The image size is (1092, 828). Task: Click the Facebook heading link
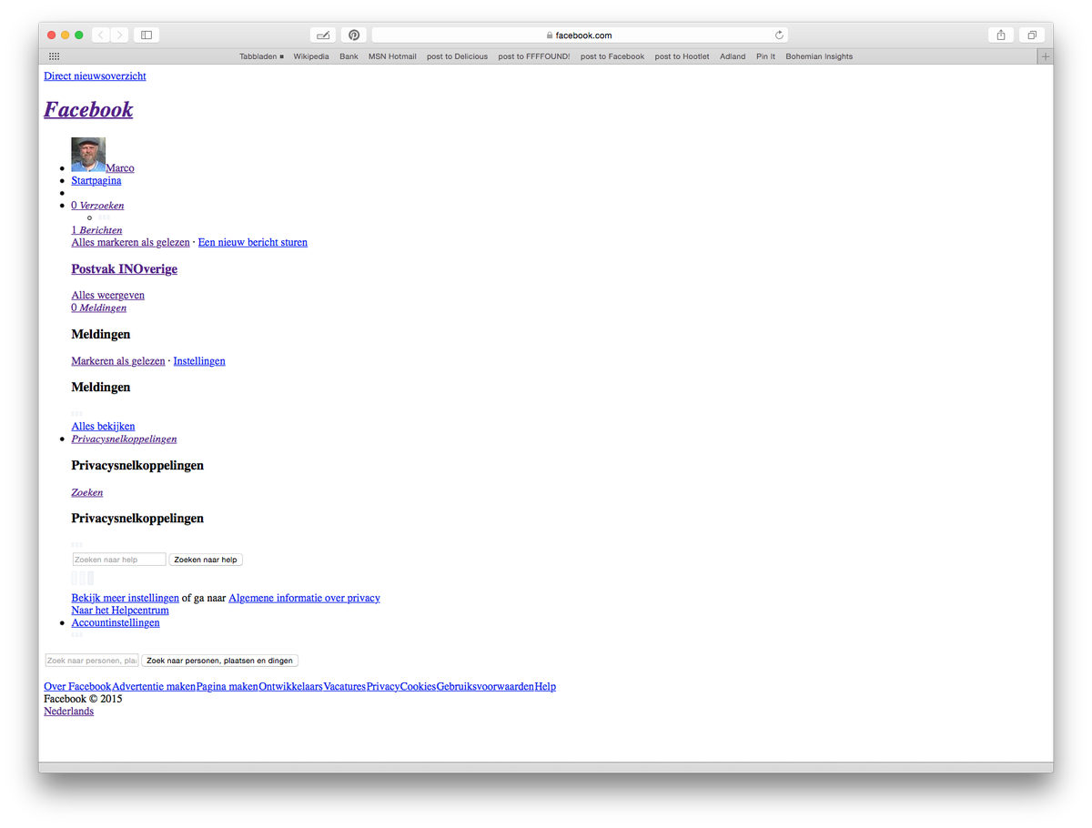coord(88,109)
